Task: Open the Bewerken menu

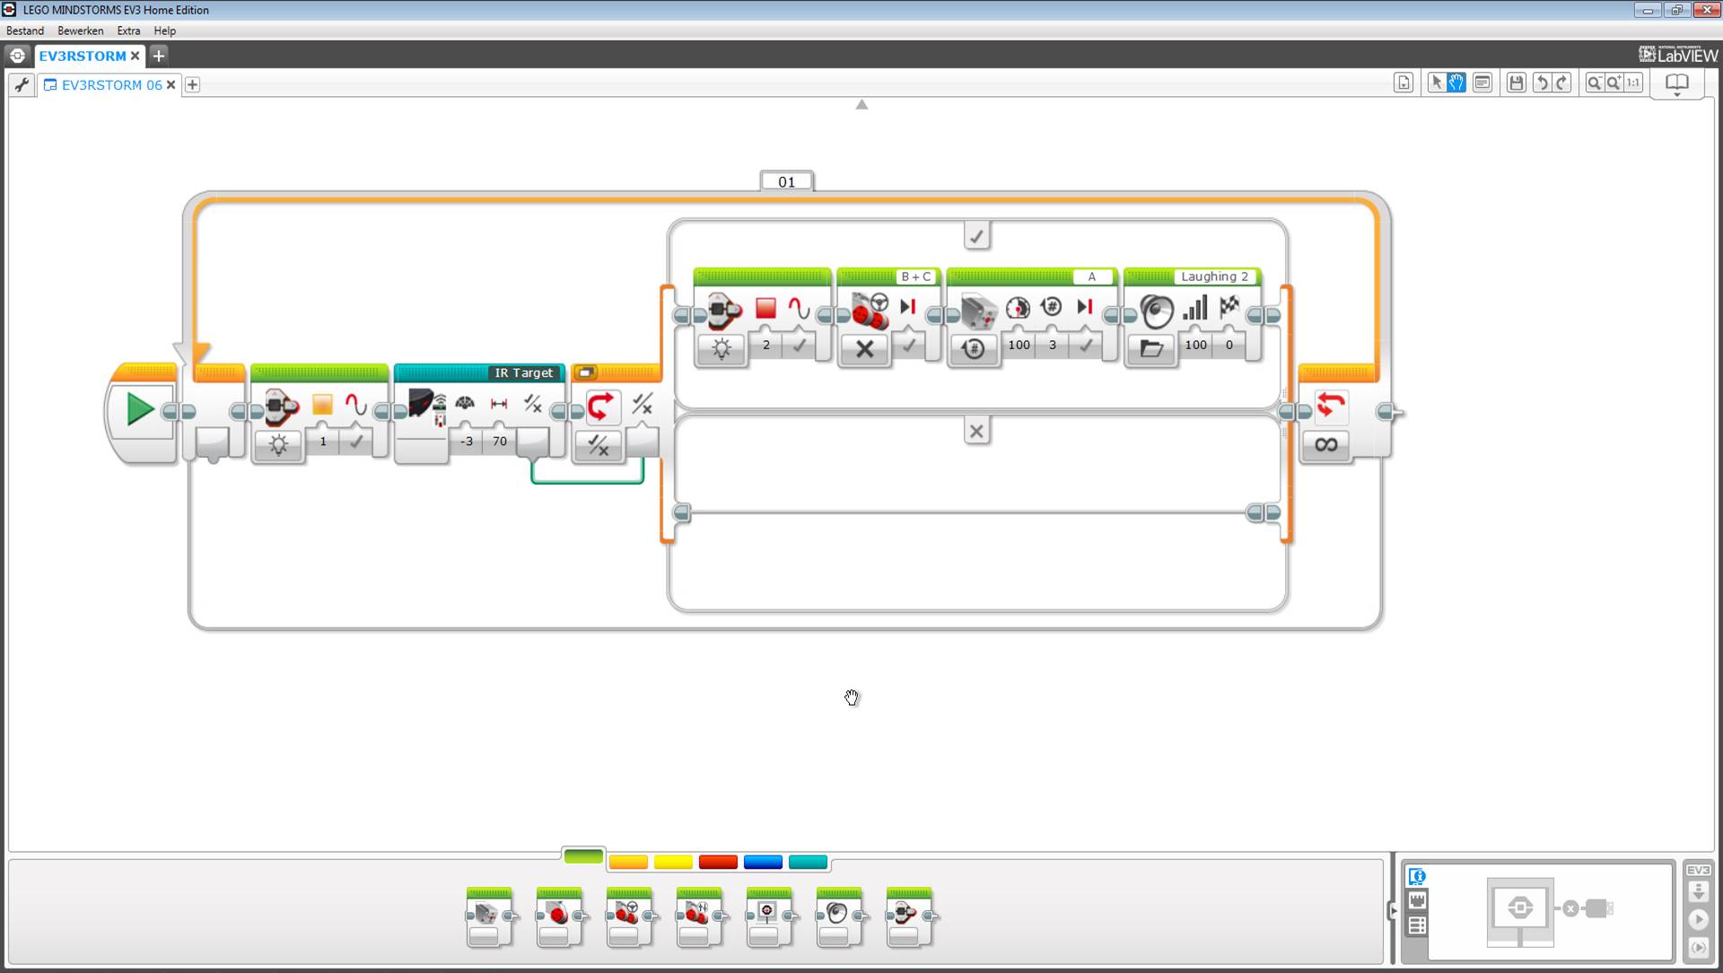Action: pos(81,31)
